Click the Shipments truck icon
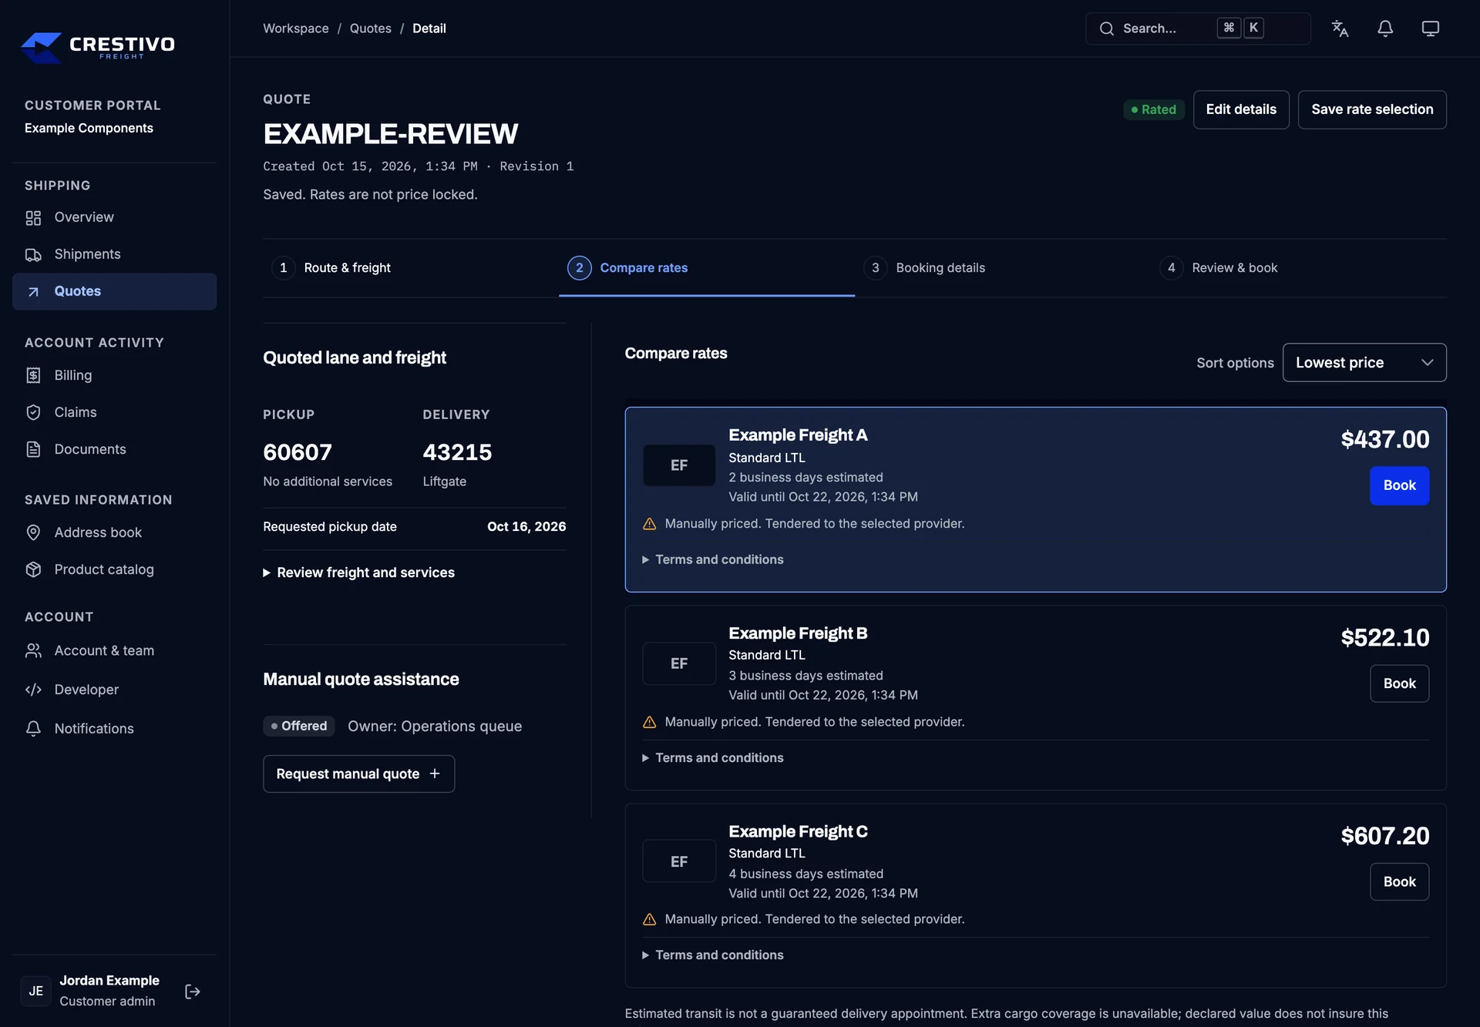The height and width of the screenshot is (1027, 1480). pyautogui.click(x=33, y=255)
